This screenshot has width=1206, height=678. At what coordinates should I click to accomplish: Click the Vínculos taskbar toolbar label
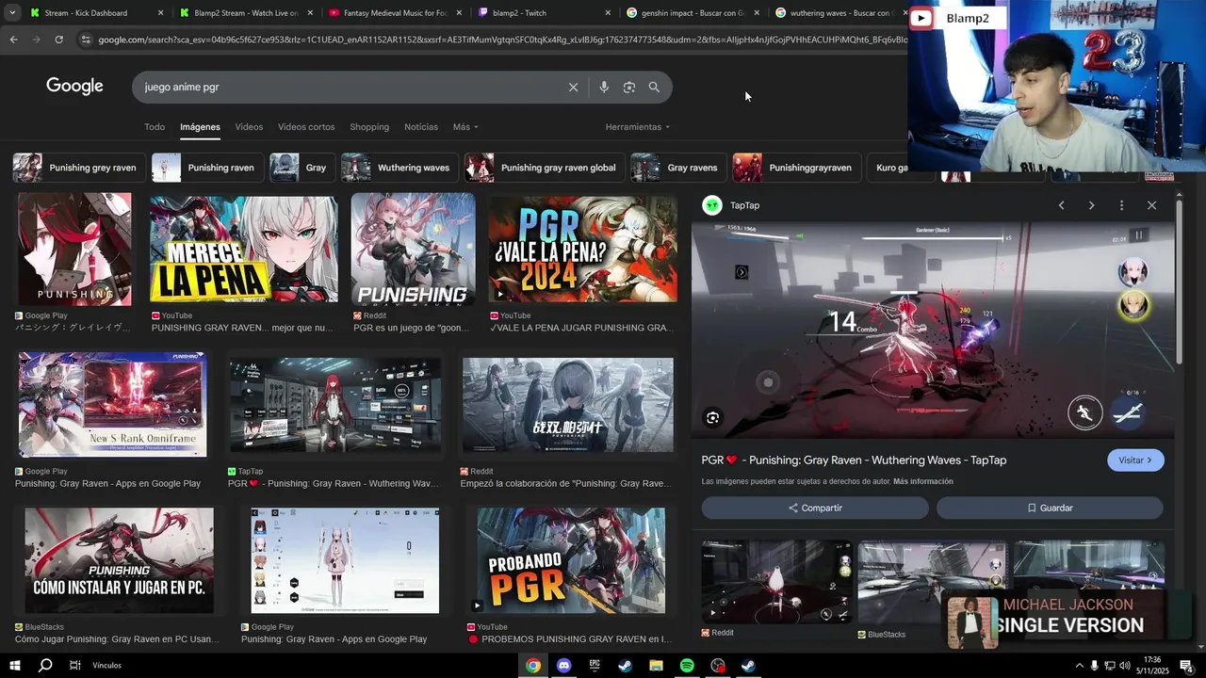pos(106,666)
